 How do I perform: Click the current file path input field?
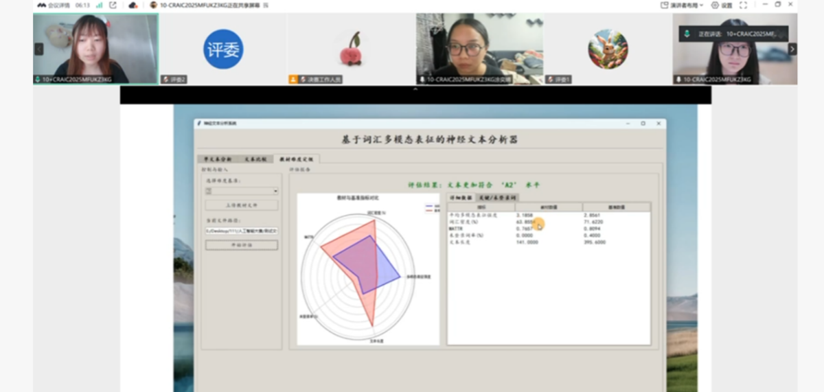tap(242, 231)
